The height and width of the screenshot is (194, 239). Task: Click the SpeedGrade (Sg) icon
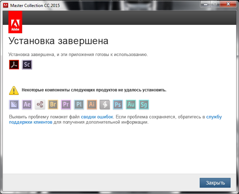pyautogui.click(x=144, y=104)
